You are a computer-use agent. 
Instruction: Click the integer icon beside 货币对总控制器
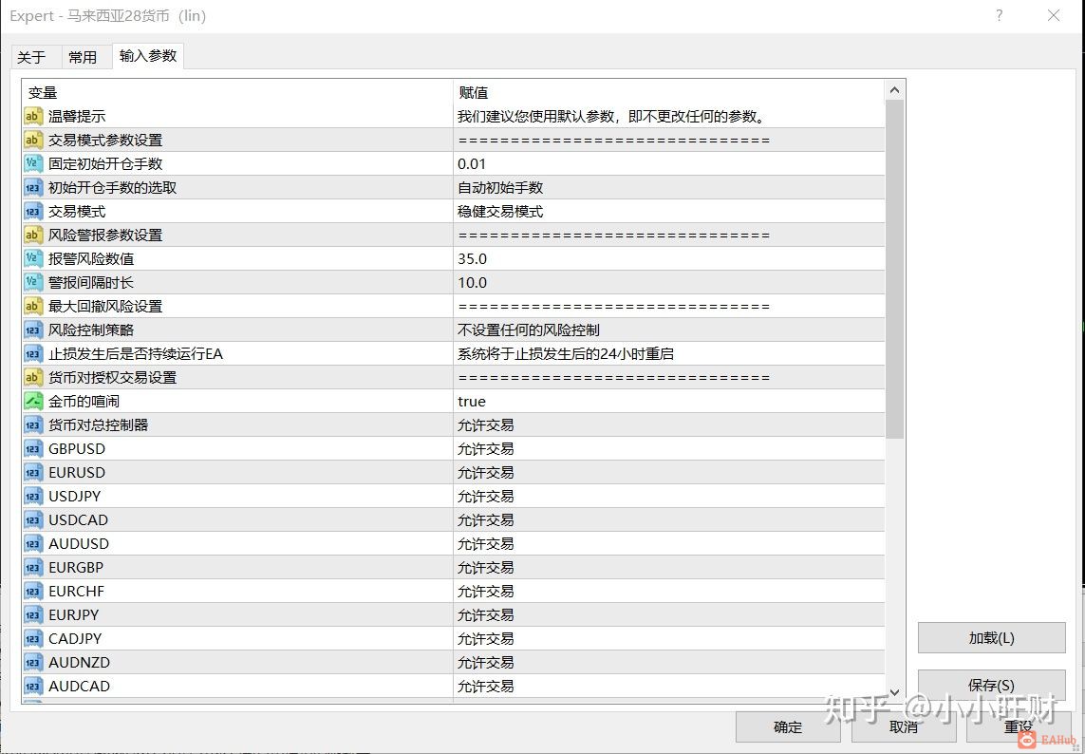click(x=33, y=424)
